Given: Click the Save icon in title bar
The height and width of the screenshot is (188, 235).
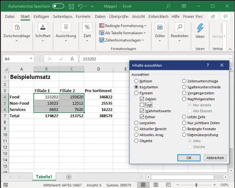Looking at the screenshot, I should [x=71, y=6].
